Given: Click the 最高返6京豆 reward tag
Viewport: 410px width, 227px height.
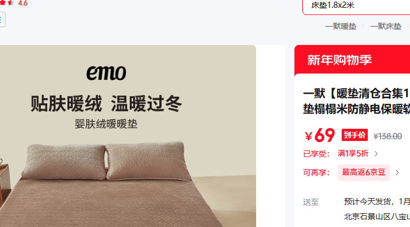Looking at the screenshot, I should 364,173.
